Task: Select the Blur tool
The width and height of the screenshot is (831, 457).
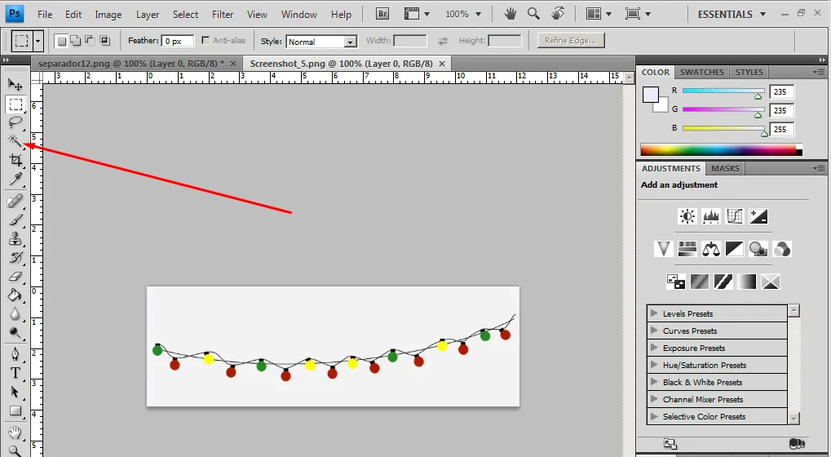Action: (x=15, y=314)
